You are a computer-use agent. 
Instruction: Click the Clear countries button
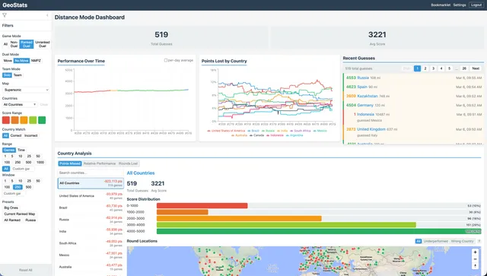pos(44,105)
